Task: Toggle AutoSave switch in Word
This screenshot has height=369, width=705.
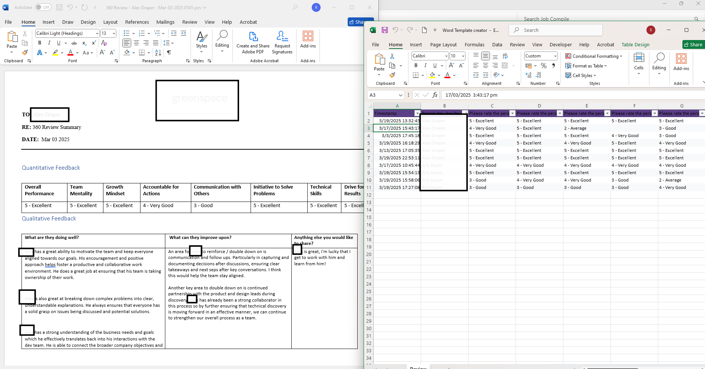Action: (x=43, y=7)
